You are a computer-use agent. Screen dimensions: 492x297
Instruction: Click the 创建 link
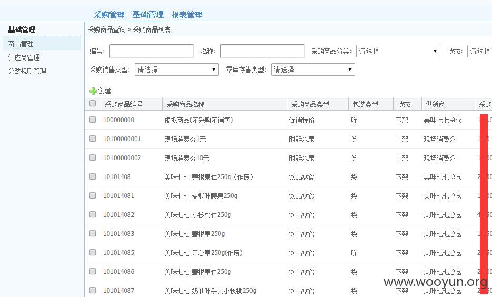click(x=105, y=91)
